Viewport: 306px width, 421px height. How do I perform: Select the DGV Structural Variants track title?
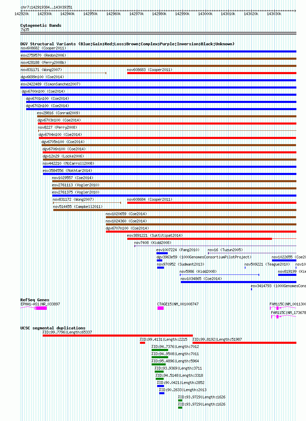click(x=128, y=44)
